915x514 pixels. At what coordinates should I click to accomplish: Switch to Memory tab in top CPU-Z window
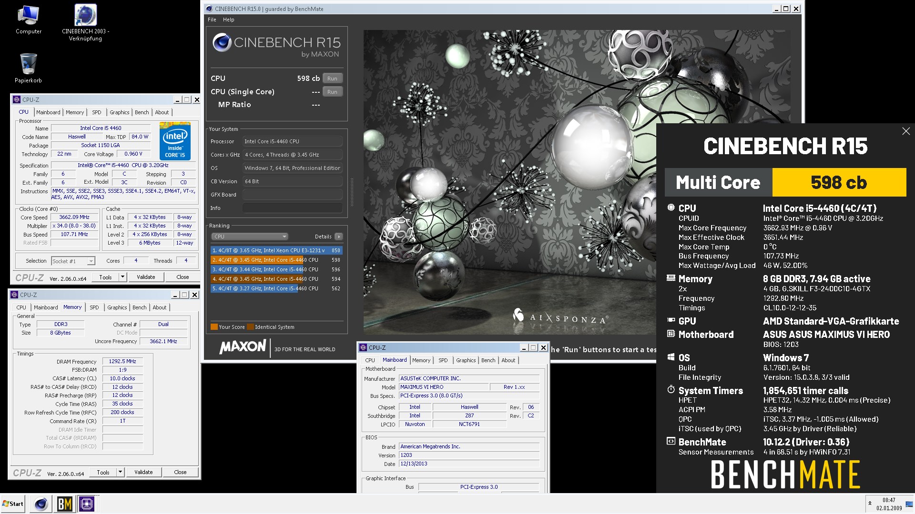pyautogui.click(x=75, y=112)
